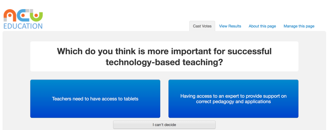
Task: Click the green U letter in the logo
Action: (36, 15)
